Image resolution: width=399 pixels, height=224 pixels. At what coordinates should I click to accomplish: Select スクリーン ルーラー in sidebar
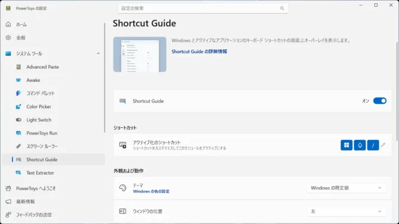click(x=53, y=146)
